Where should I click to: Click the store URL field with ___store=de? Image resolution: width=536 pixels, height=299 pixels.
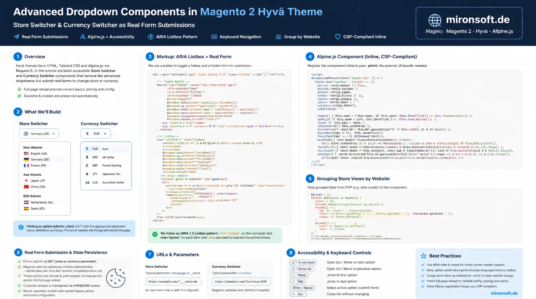click(x=174, y=282)
